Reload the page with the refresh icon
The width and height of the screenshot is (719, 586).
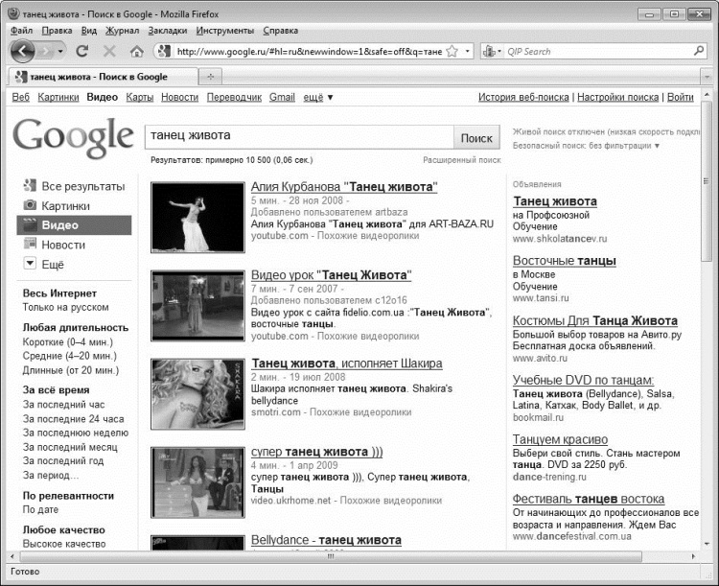[x=82, y=51]
